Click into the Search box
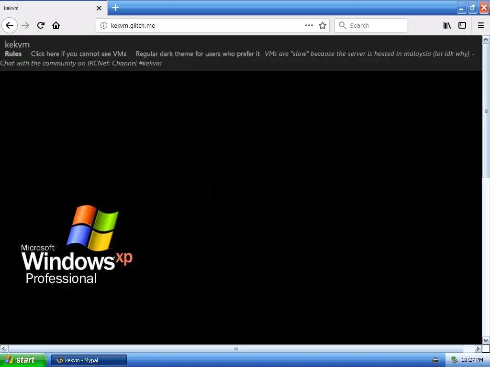490x367 pixels. pyautogui.click(x=371, y=25)
